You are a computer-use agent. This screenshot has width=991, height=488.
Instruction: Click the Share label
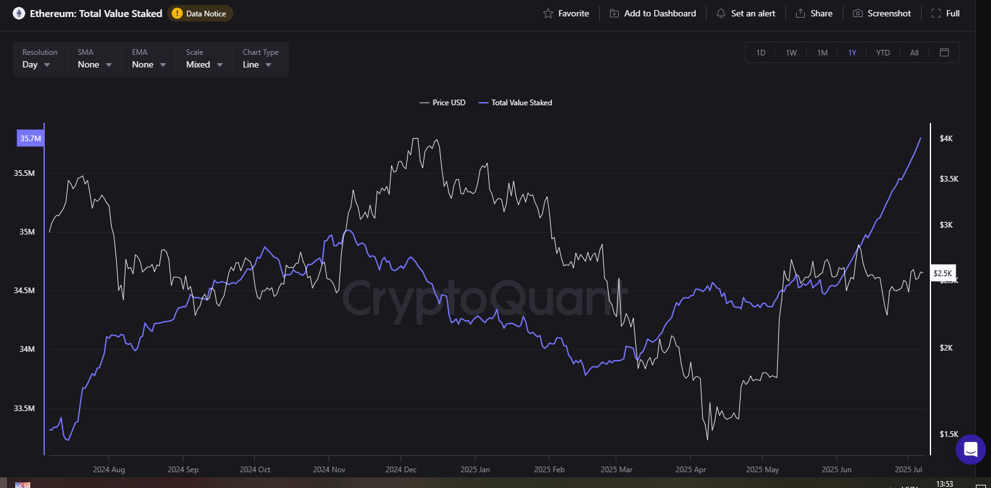pyautogui.click(x=821, y=13)
